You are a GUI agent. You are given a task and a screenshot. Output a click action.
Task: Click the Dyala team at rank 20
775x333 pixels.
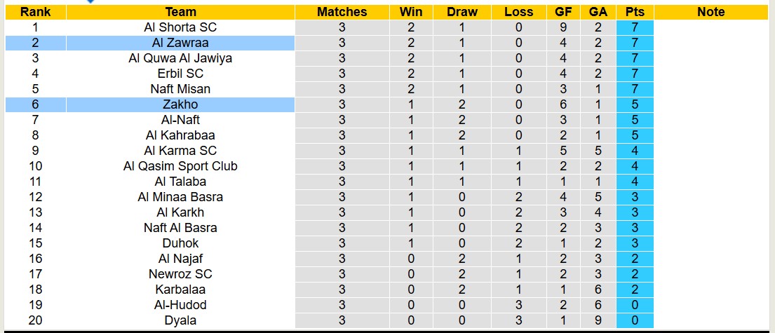pyautogui.click(x=180, y=320)
